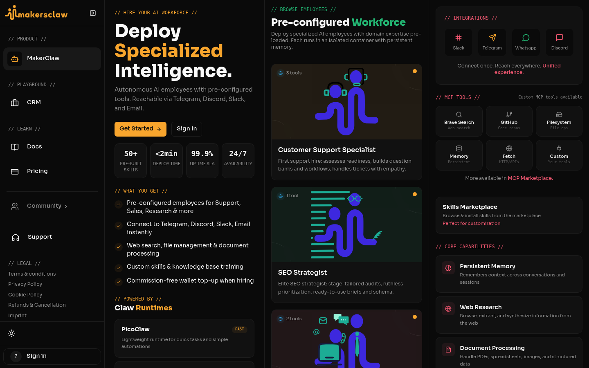
Task: Click the third employee card illustration
Action: tap(346, 339)
